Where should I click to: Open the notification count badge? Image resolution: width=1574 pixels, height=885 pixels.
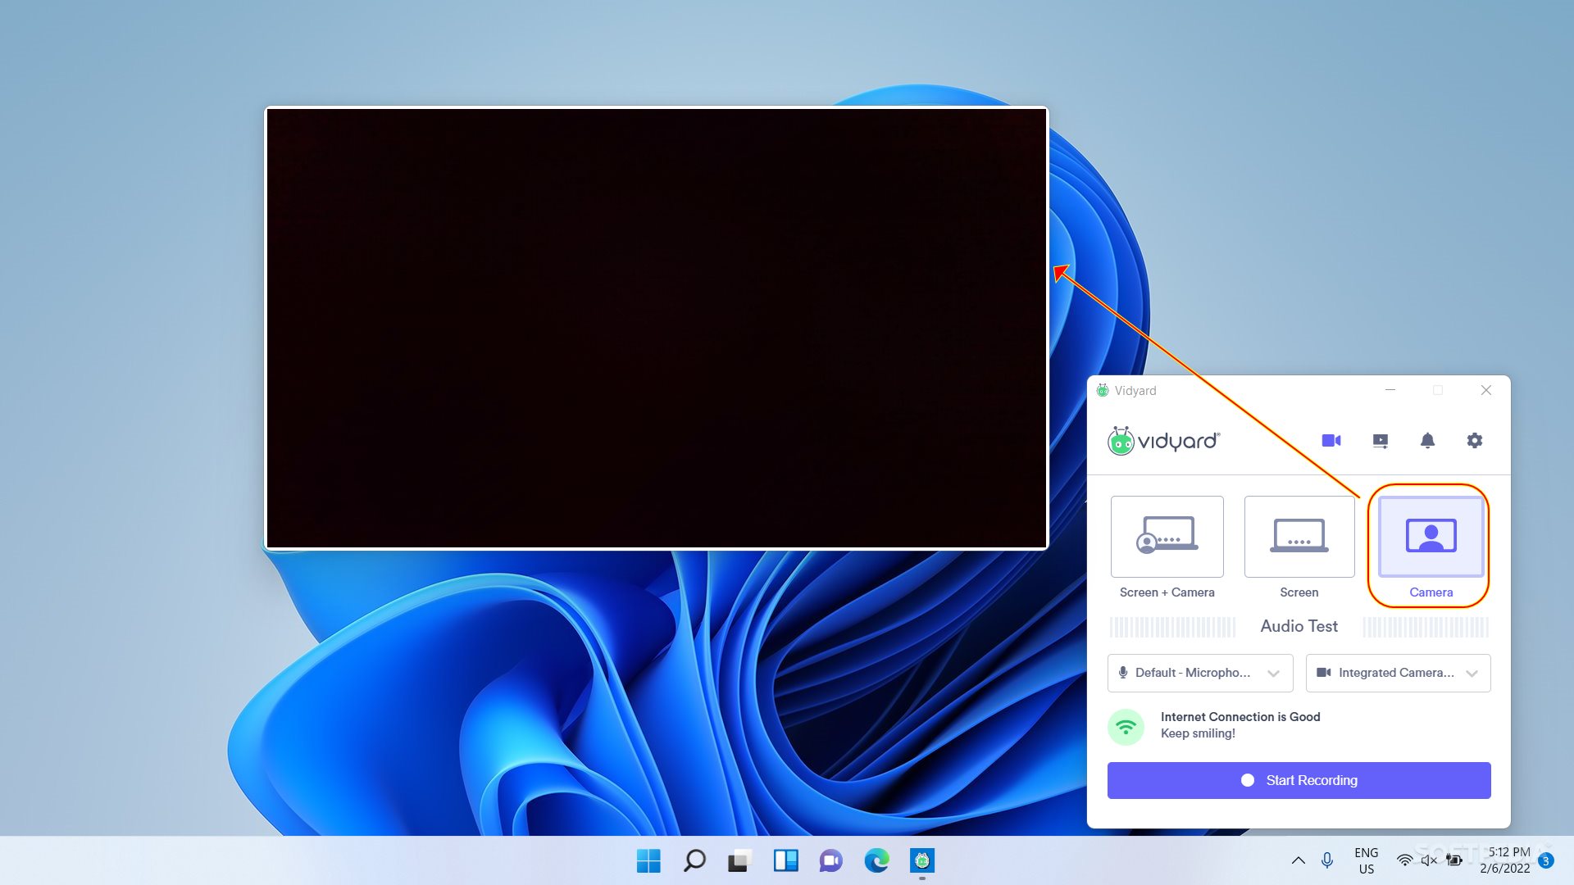[x=1546, y=860]
